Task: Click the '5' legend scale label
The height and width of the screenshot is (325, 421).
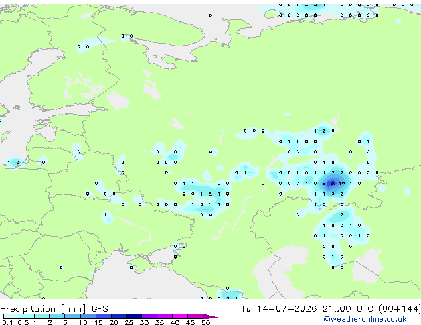Action: click(x=65, y=322)
